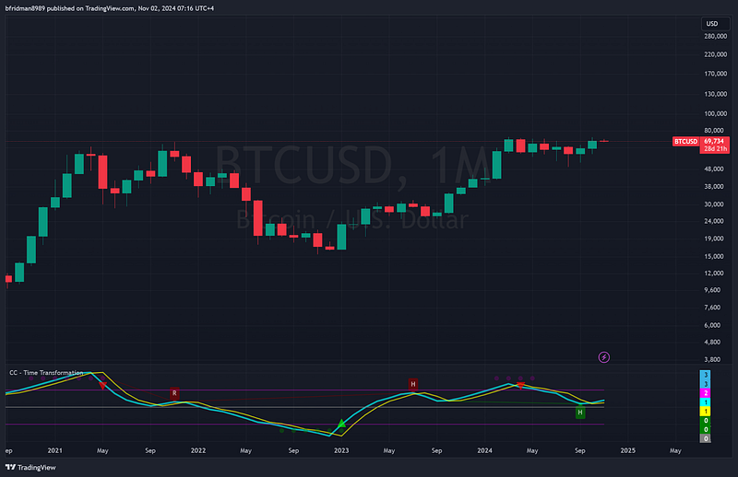This screenshot has width=738, height=477.
Task: Click the 3,800 price axis label
Action: 713,359
